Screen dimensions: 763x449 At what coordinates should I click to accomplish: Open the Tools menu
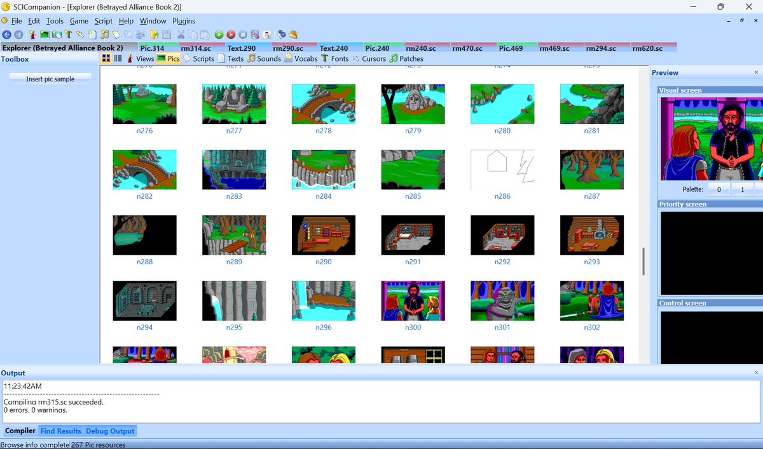click(55, 21)
